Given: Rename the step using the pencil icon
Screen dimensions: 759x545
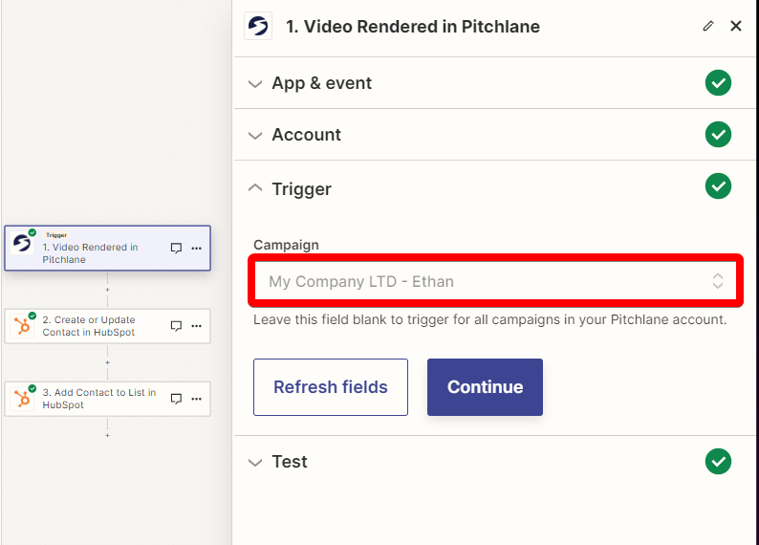Looking at the screenshot, I should pyautogui.click(x=708, y=26).
